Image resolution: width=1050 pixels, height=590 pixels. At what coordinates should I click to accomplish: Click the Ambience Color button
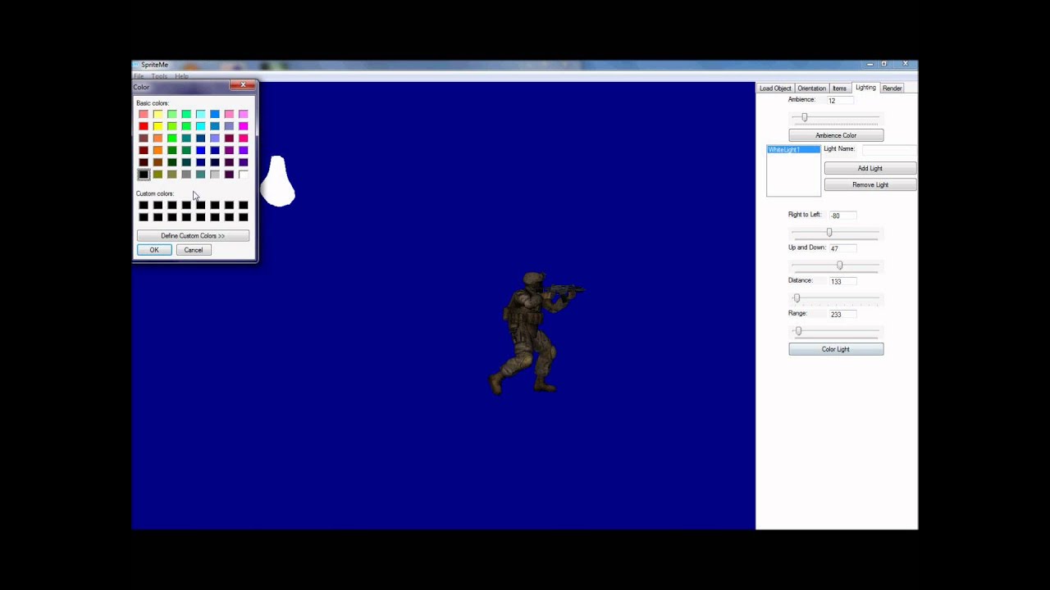835,134
